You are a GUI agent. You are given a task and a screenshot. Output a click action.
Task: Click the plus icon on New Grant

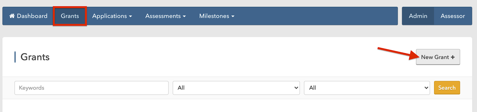click(453, 57)
